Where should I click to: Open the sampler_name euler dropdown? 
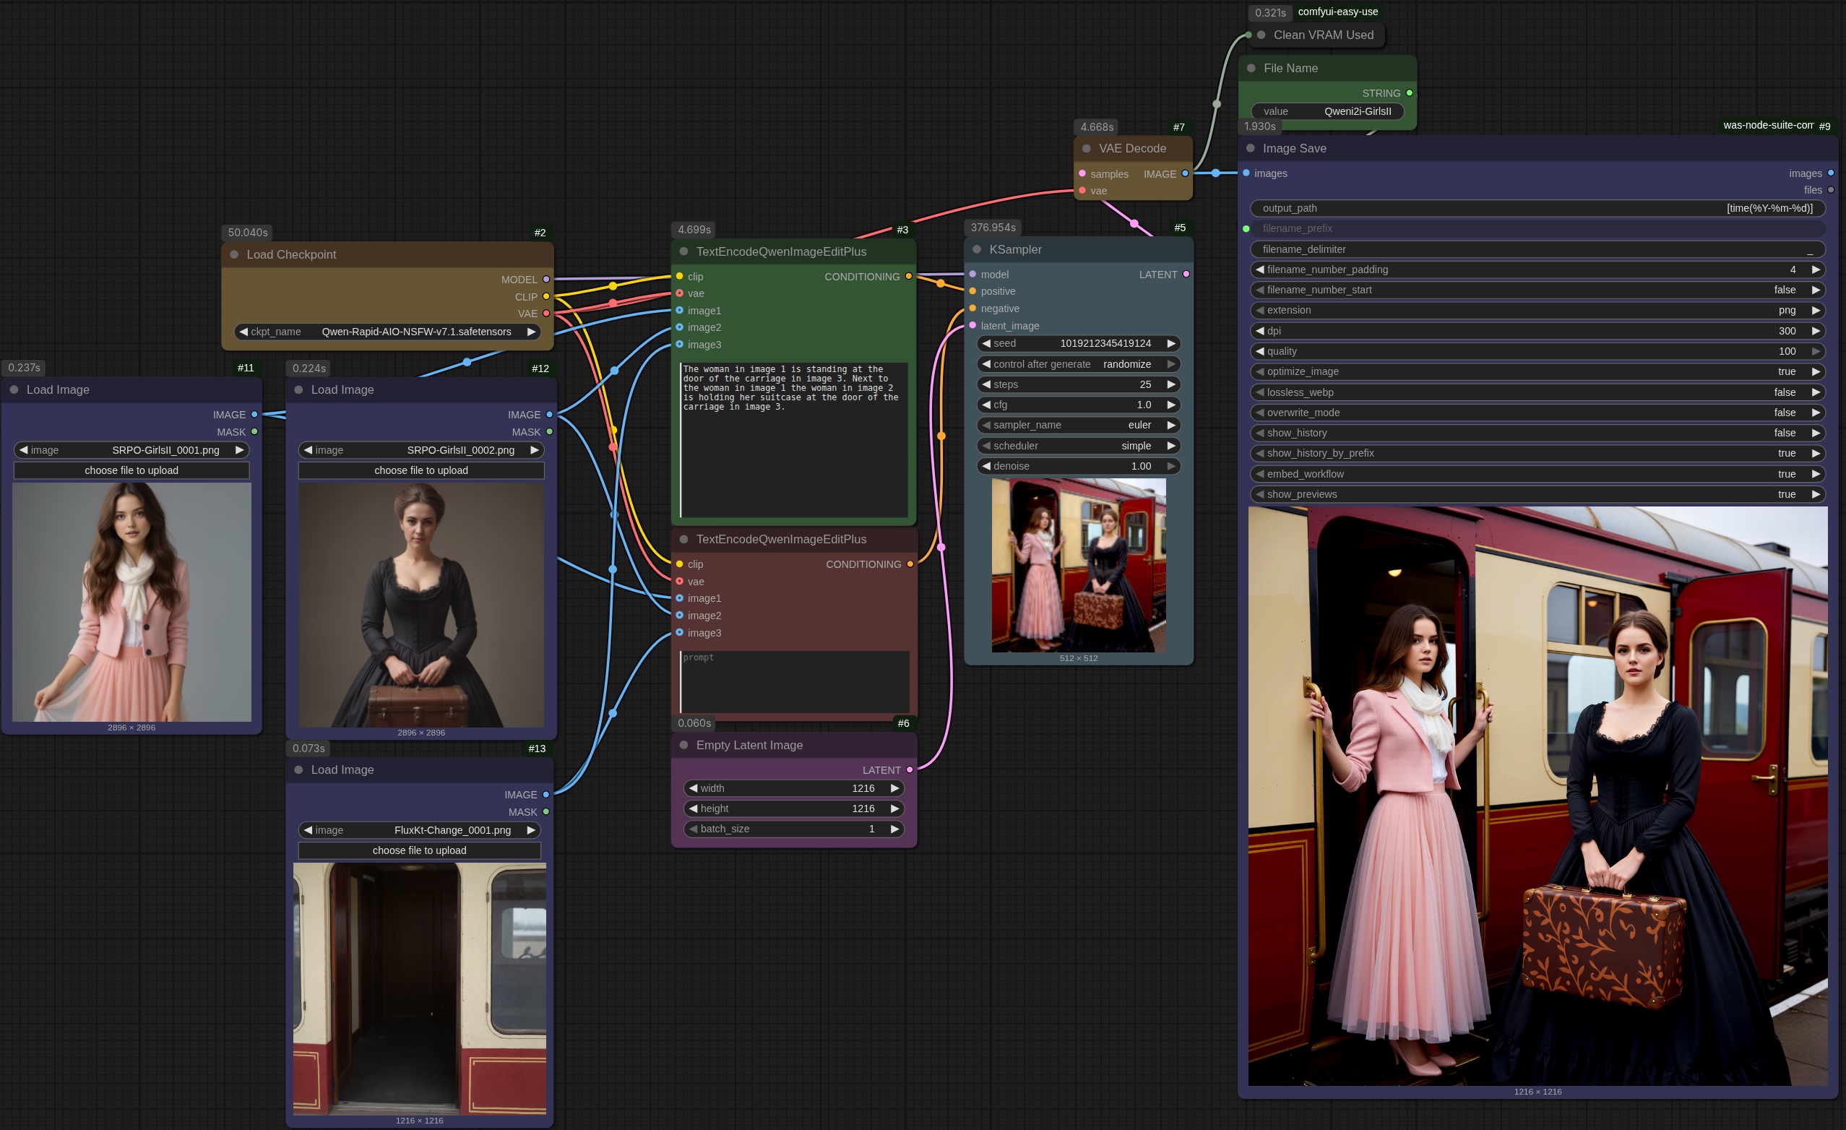click(1077, 425)
